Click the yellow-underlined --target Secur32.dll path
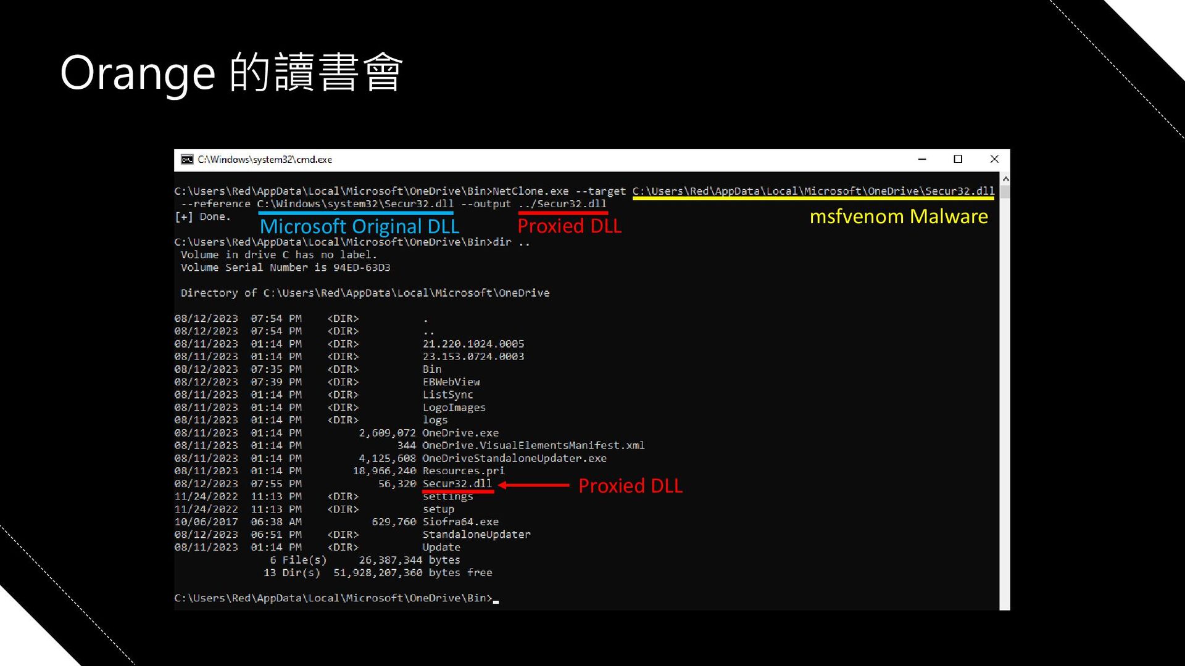The height and width of the screenshot is (666, 1185). tap(813, 191)
